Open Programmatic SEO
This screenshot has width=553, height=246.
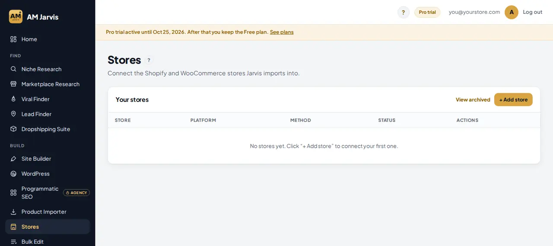coord(48,192)
